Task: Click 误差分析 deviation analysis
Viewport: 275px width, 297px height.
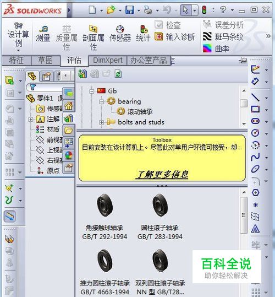Action: click(223, 25)
